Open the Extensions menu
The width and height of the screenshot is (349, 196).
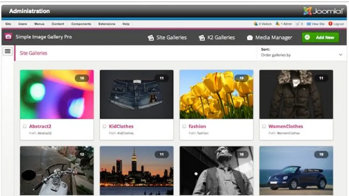point(107,24)
